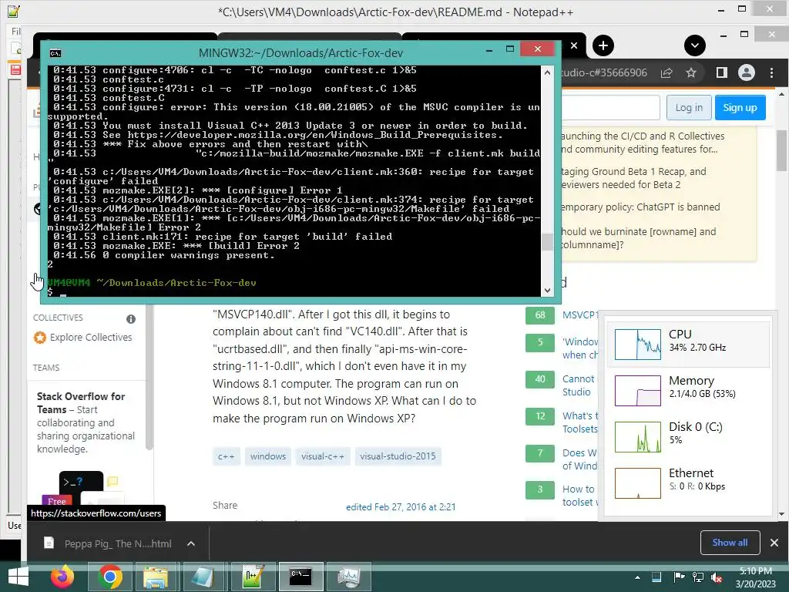This screenshot has height=592, width=789.
Task: Open Firefox from the taskbar
Action: 62,577
